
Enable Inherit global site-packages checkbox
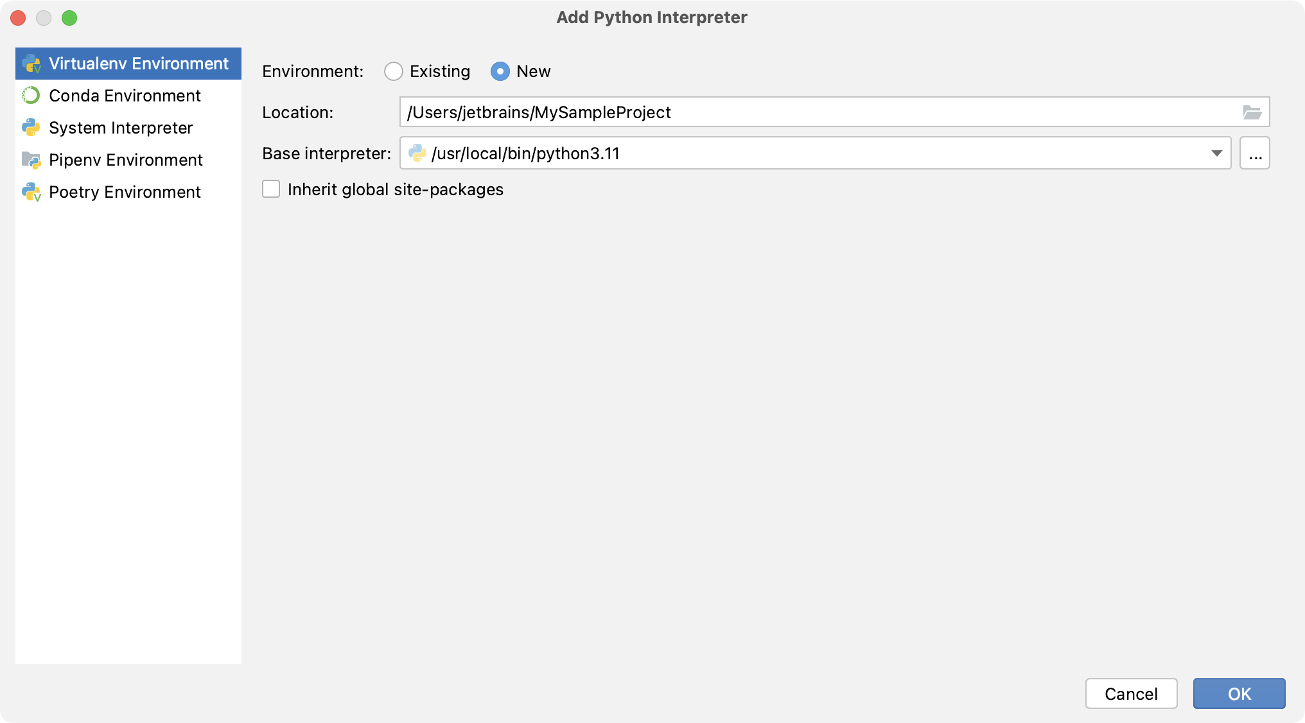pos(272,189)
